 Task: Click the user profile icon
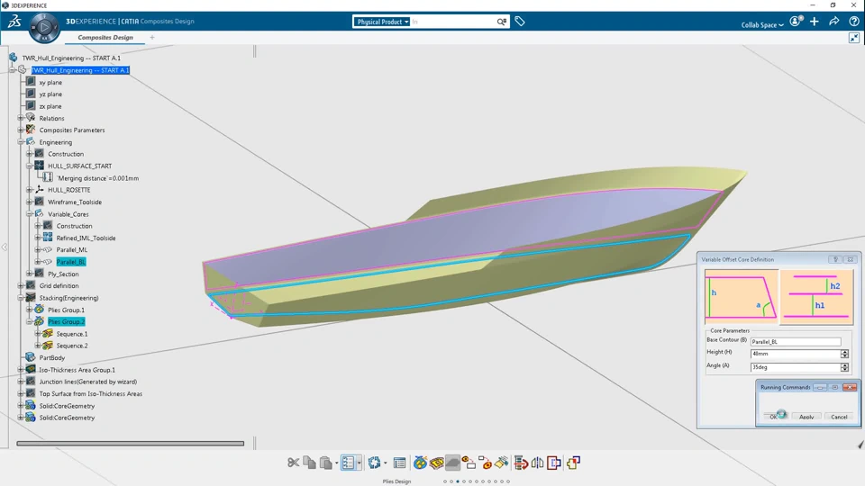click(795, 22)
